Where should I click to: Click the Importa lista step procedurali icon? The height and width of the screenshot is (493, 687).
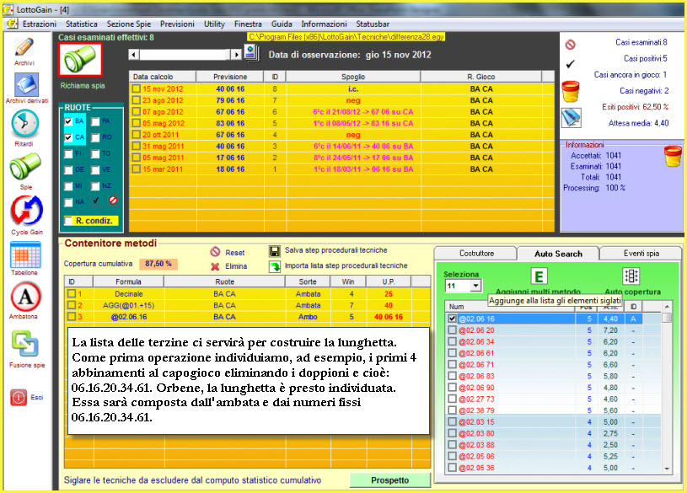[x=275, y=266]
